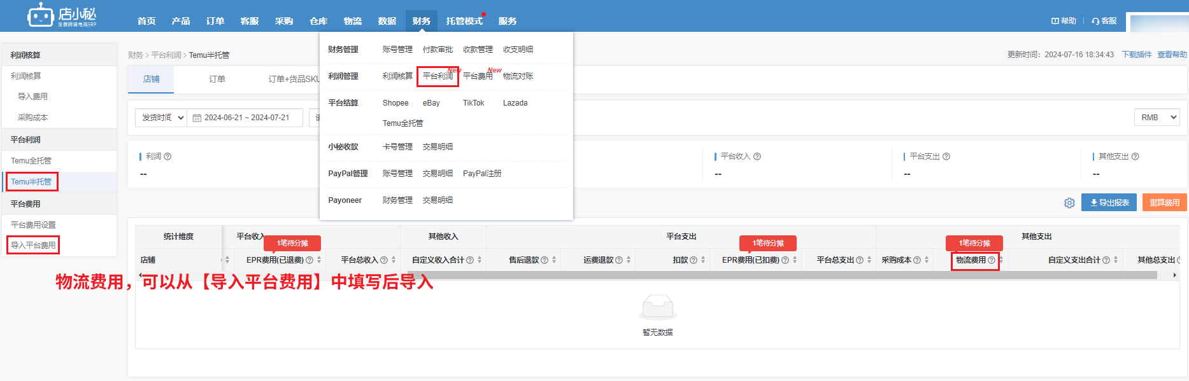
Task: Open the 订单 top menu
Action: click(x=215, y=21)
